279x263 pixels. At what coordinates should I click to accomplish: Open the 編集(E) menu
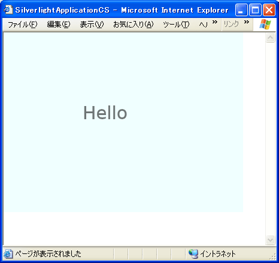[59, 25]
